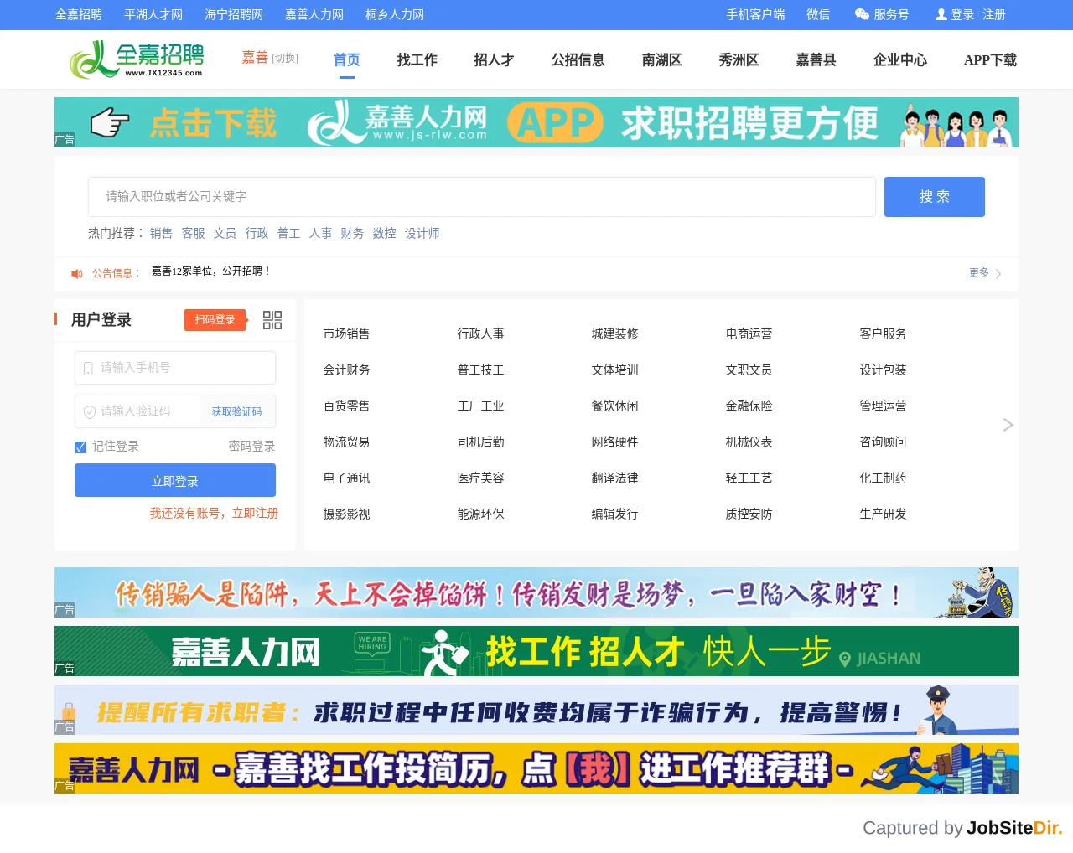Switch to 密码登录 link

(x=251, y=447)
